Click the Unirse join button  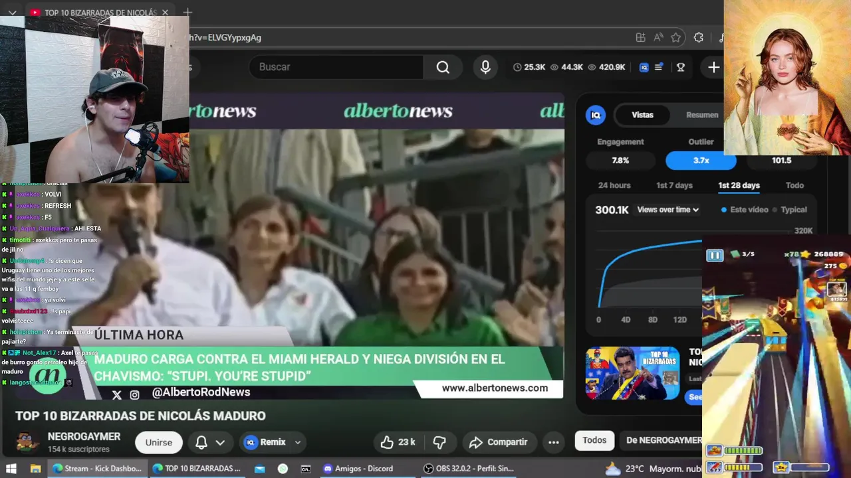pyautogui.click(x=159, y=442)
